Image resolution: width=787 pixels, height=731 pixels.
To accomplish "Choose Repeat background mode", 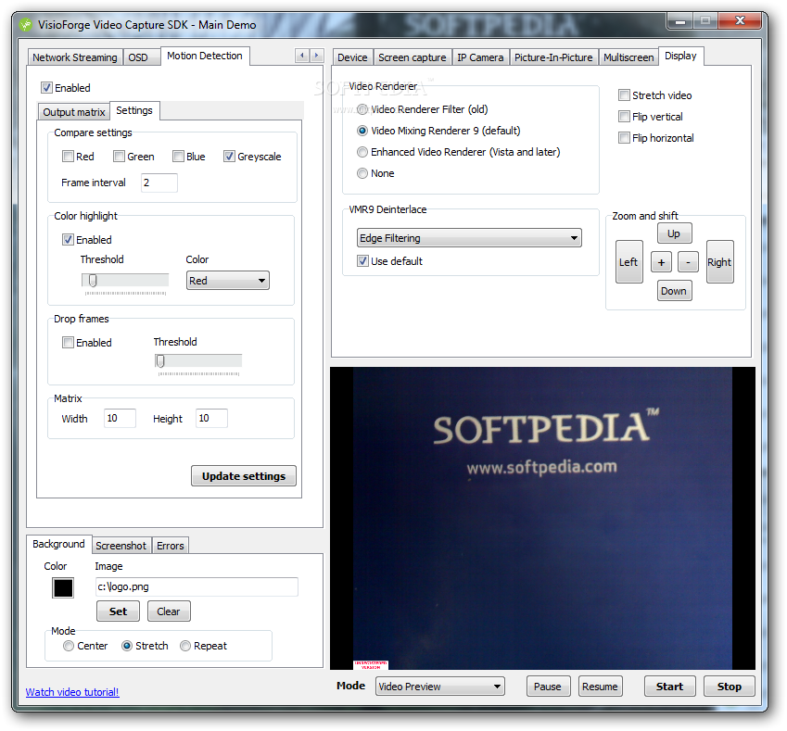I will click(x=185, y=646).
